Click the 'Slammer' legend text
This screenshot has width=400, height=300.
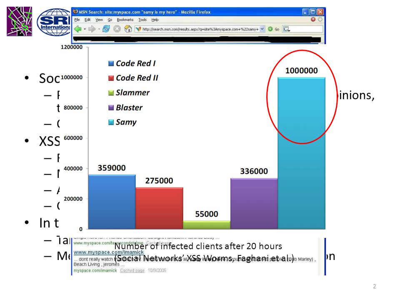pyautogui.click(x=132, y=92)
